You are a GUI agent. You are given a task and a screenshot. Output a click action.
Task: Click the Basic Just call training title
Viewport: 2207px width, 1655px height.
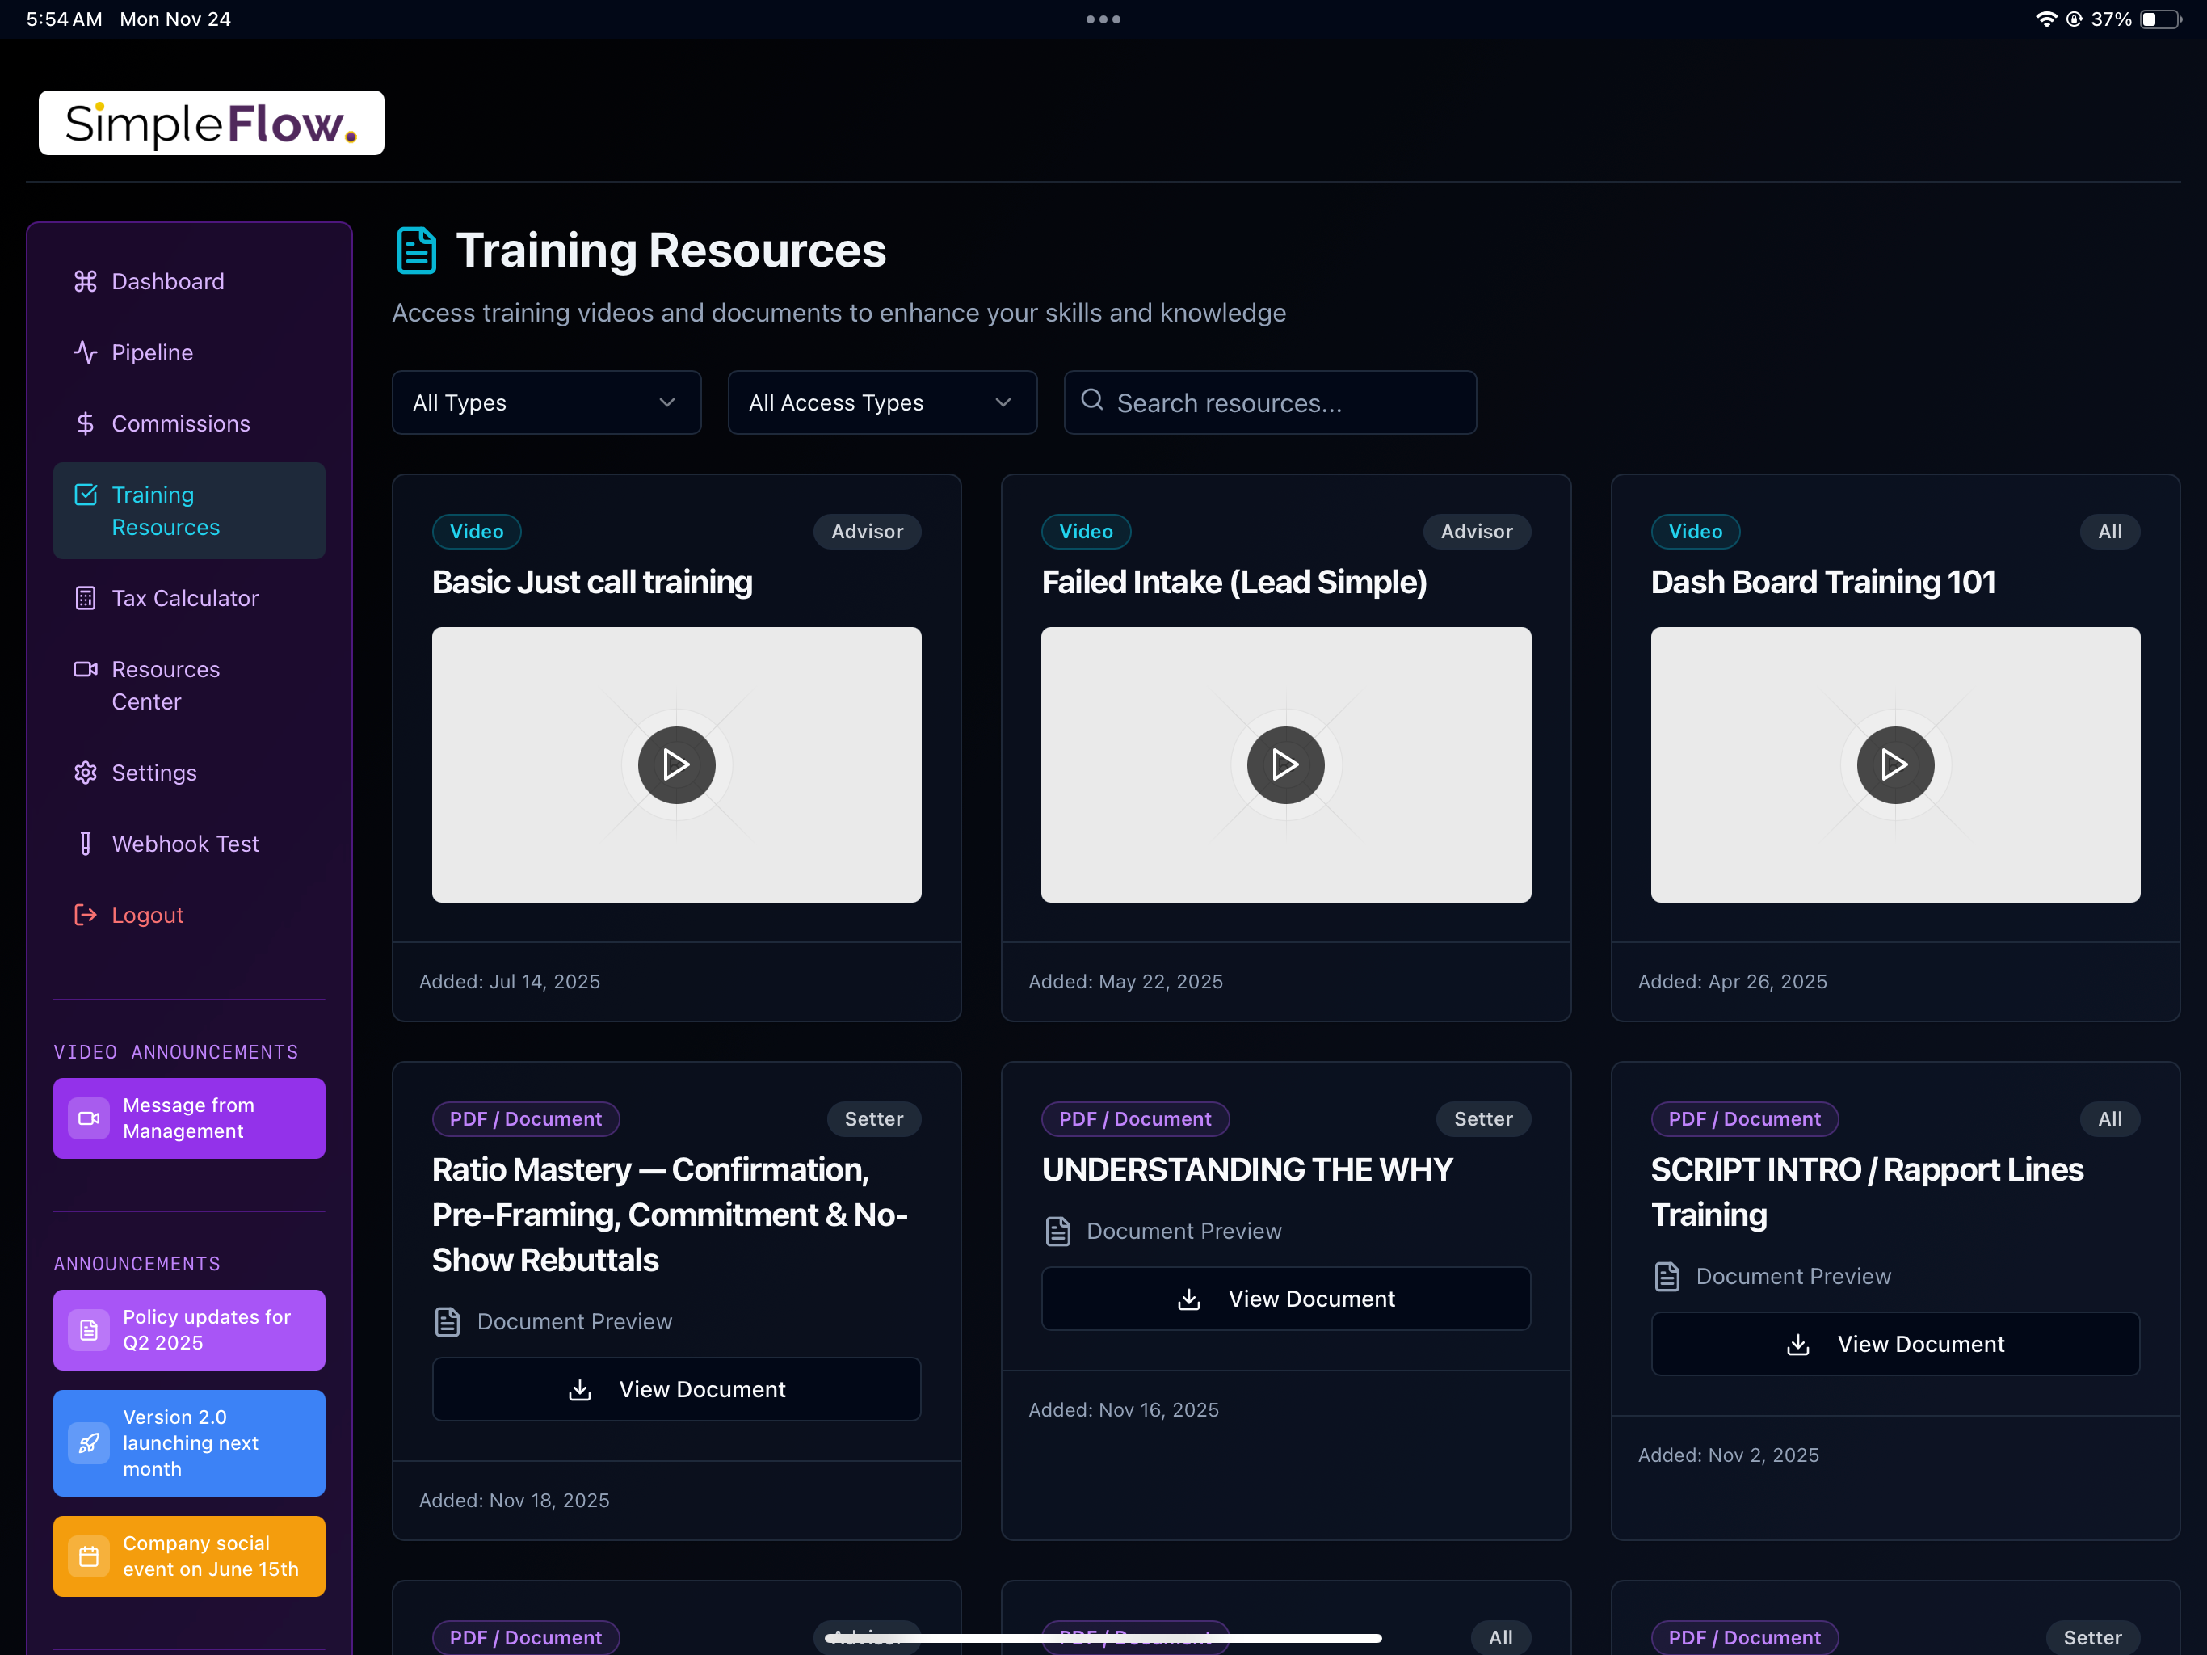click(591, 582)
